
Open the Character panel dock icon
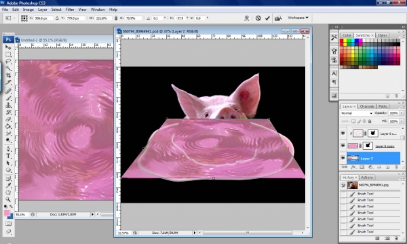[x=334, y=73]
